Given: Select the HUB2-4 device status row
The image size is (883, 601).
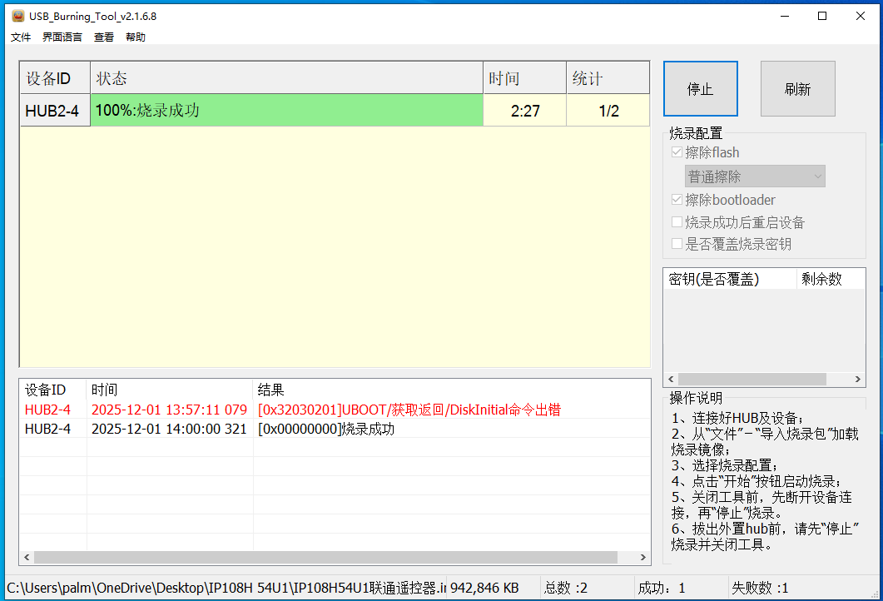Looking at the screenshot, I should click(x=54, y=110).
